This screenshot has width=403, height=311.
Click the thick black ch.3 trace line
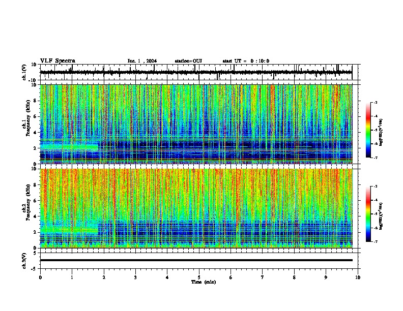pyautogui.click(x=196, y=260)
